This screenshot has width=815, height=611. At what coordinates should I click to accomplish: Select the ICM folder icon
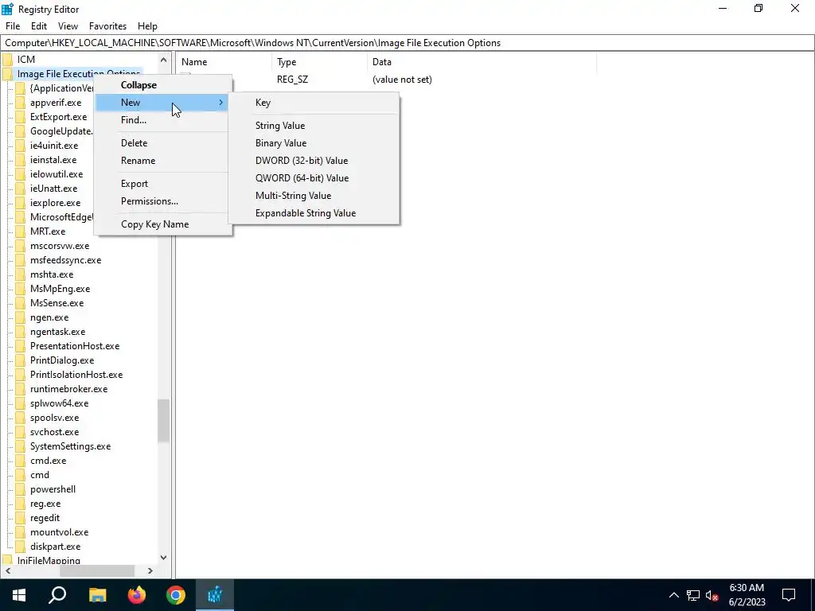pos(8,59)
